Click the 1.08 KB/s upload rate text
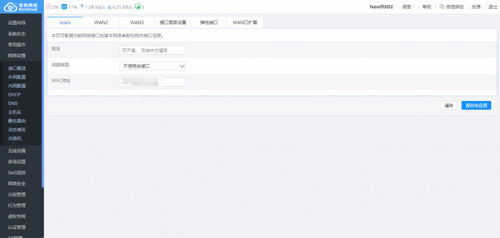This screenshot has height=238, width=500. coord(95,7)
